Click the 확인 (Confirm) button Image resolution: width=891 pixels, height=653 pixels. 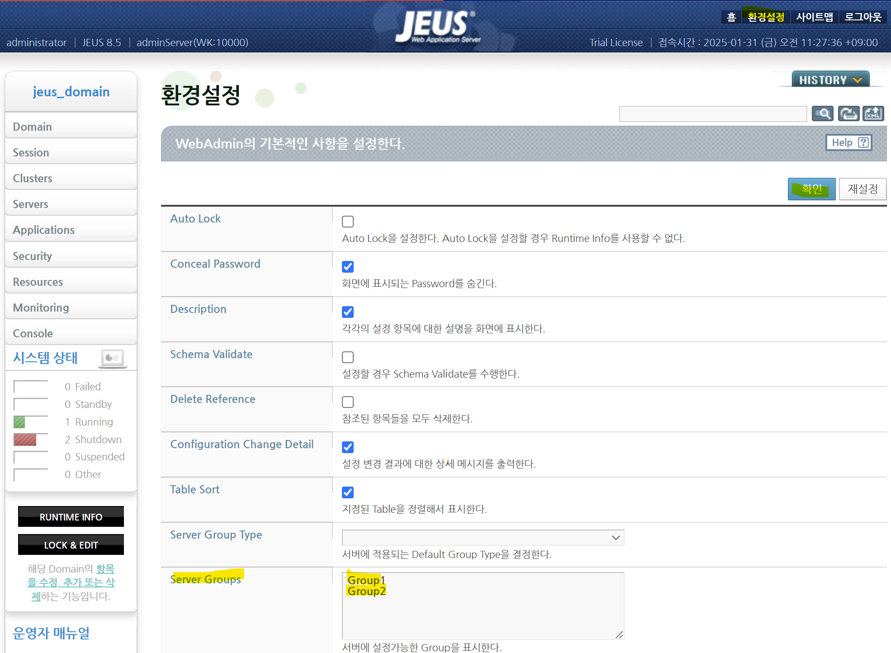tap(811, 189)
